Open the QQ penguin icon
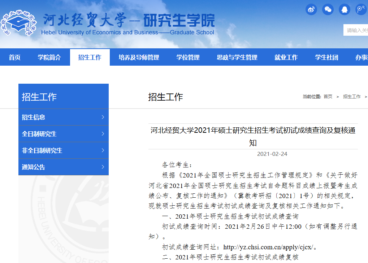The width and height of the screenshot is (368, 263). [344, 9]
